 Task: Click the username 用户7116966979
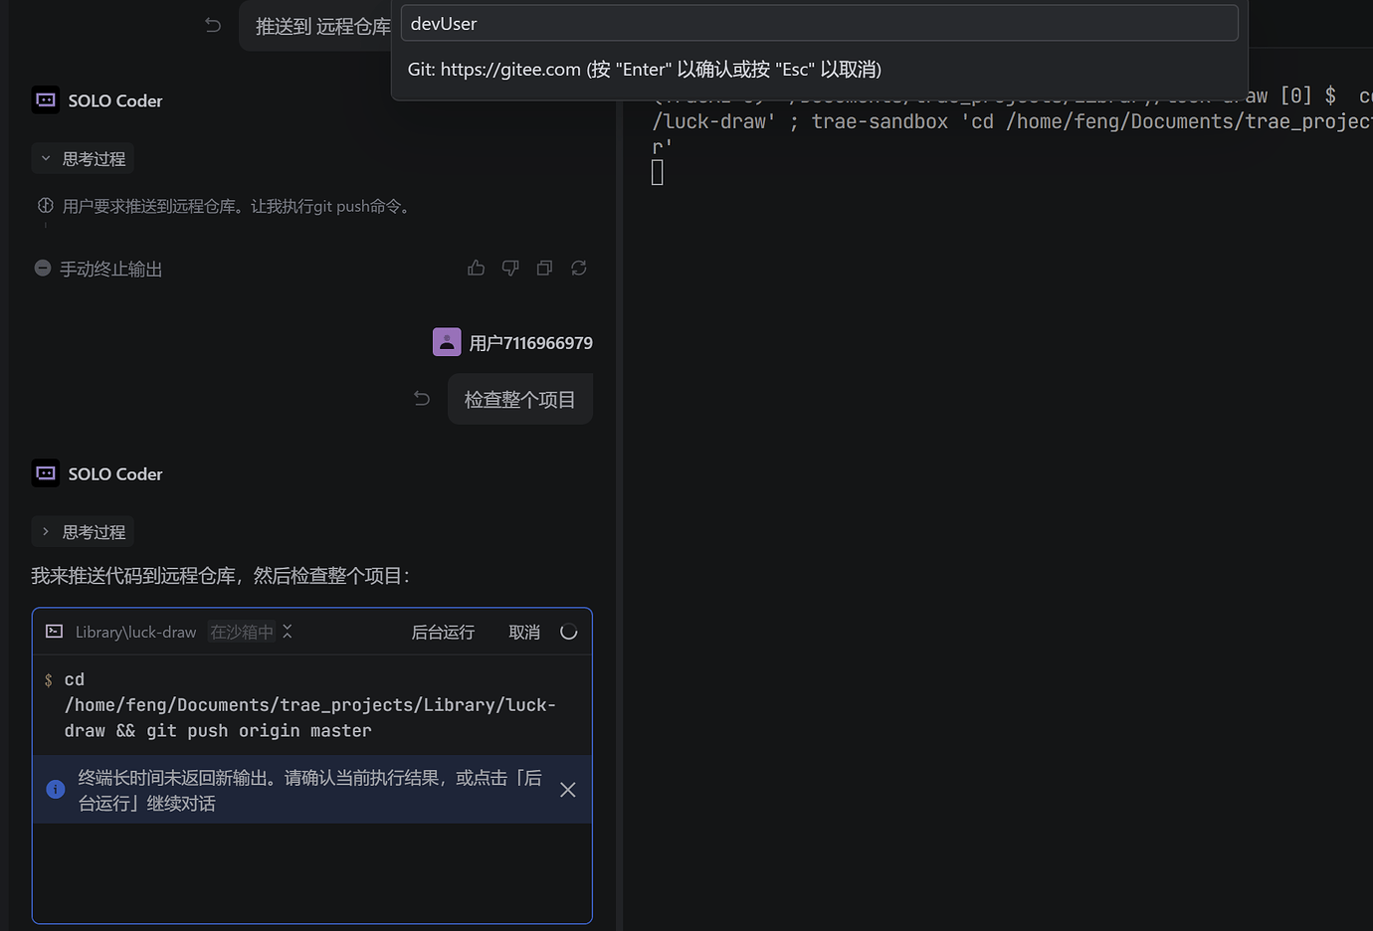click(531, 343)
